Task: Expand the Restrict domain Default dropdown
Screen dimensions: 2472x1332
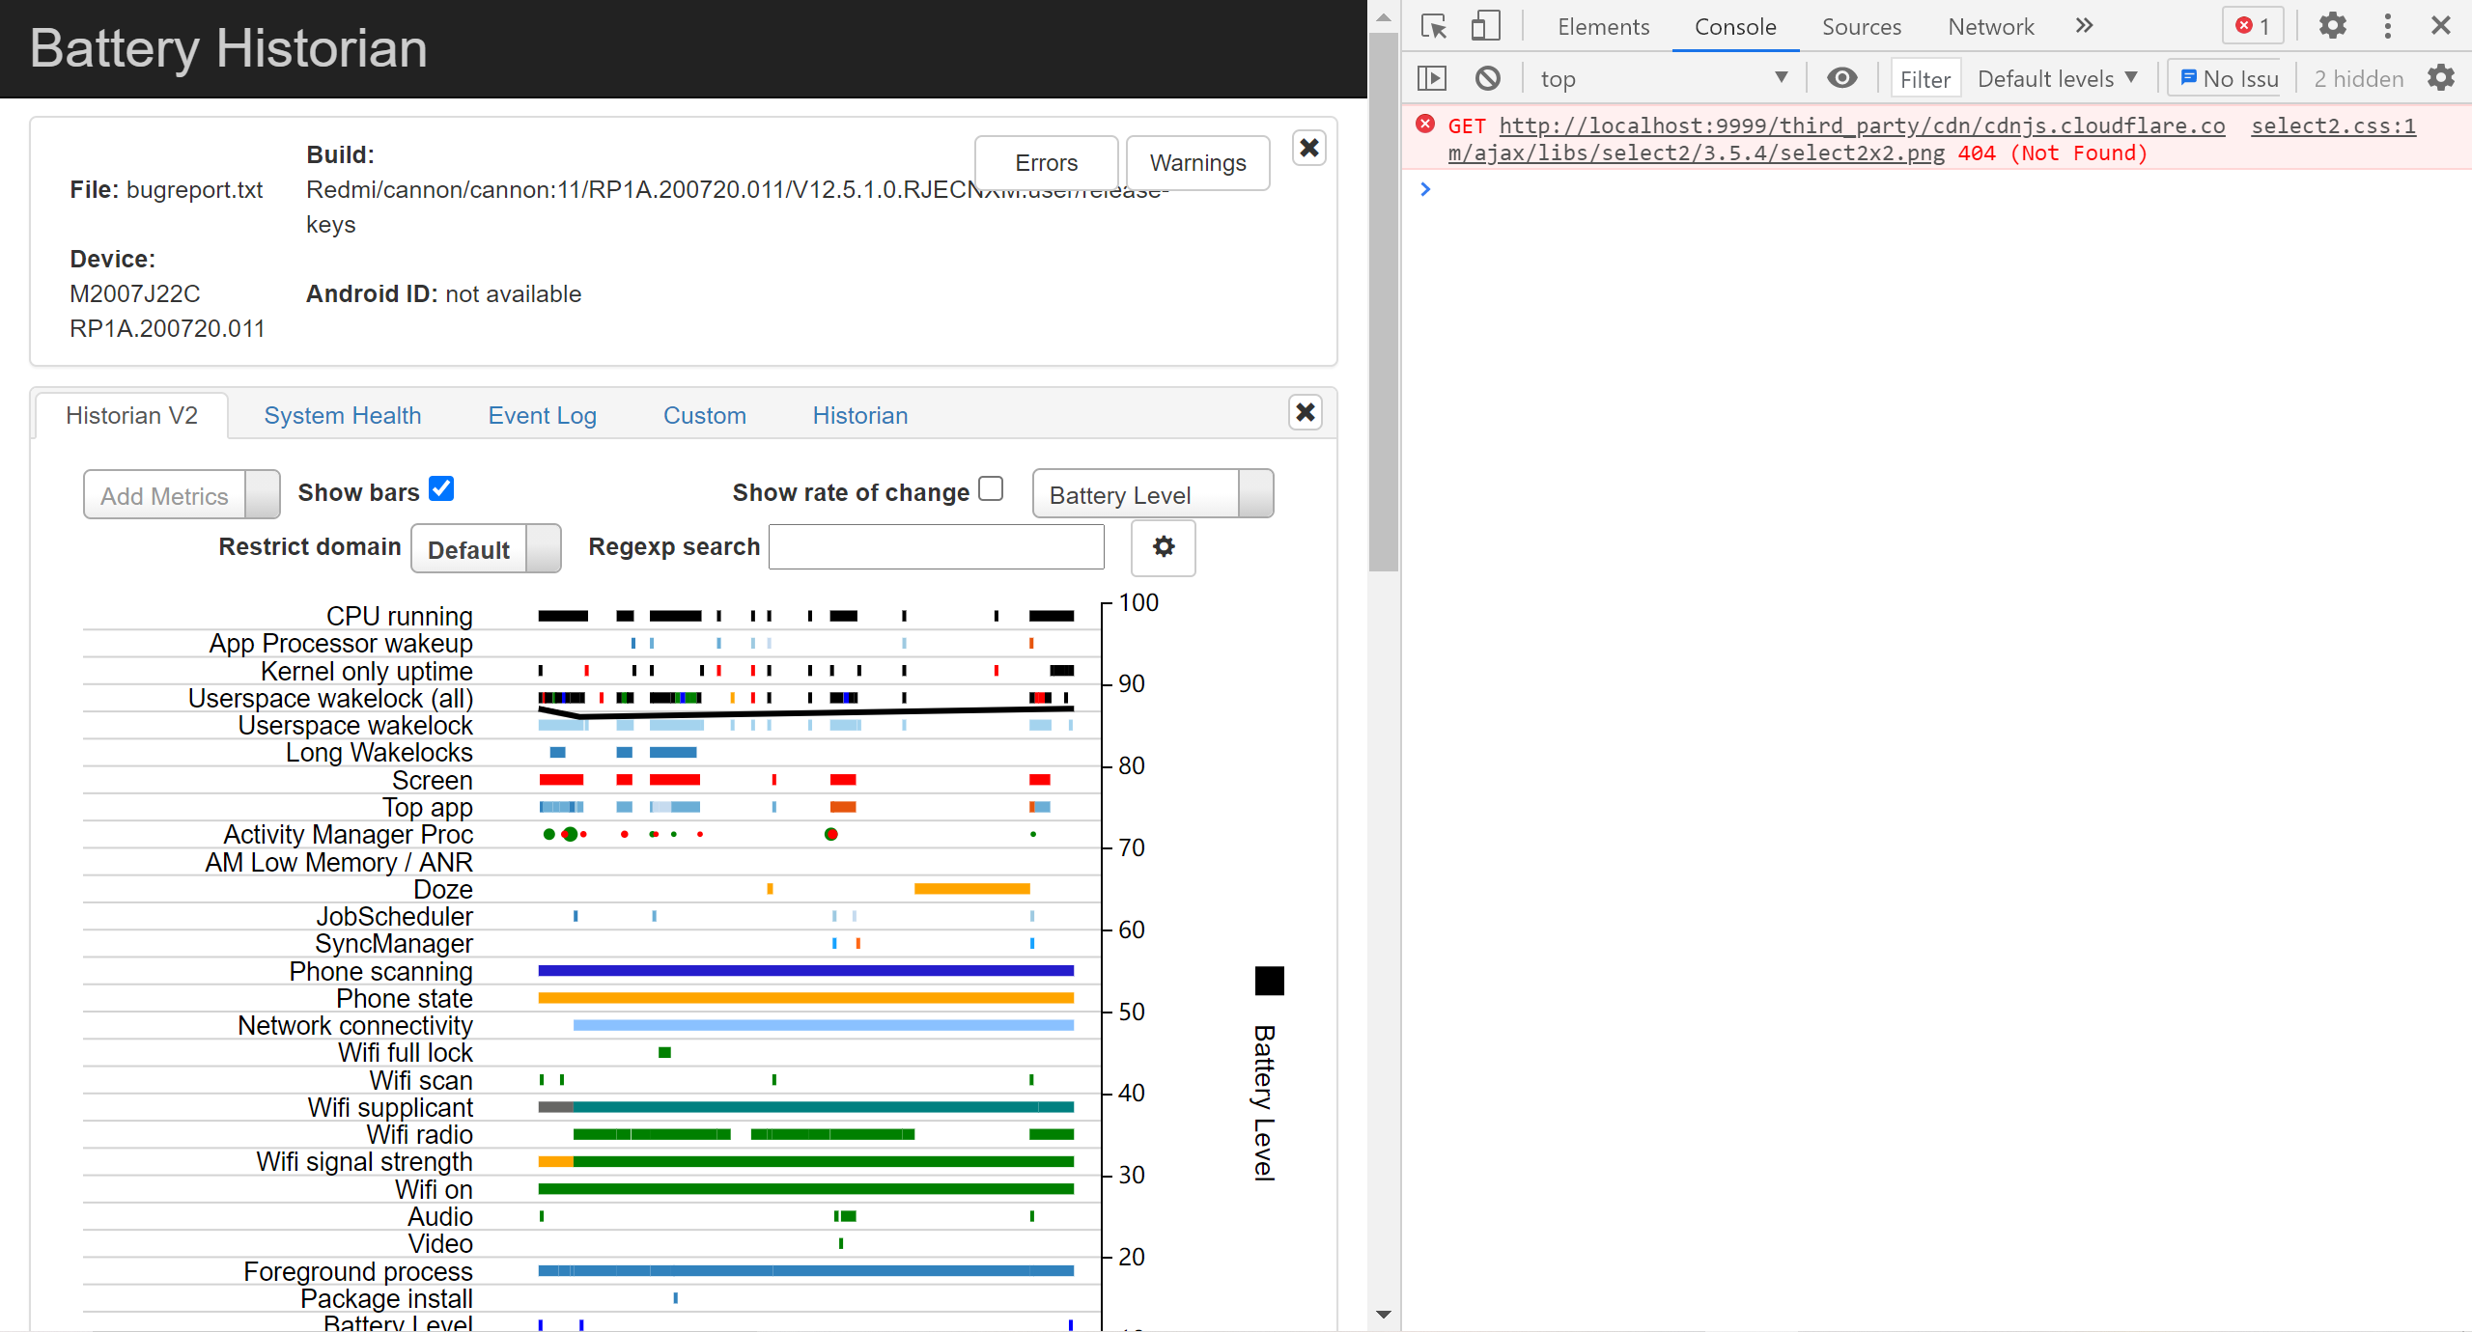Action: point(486,549)
